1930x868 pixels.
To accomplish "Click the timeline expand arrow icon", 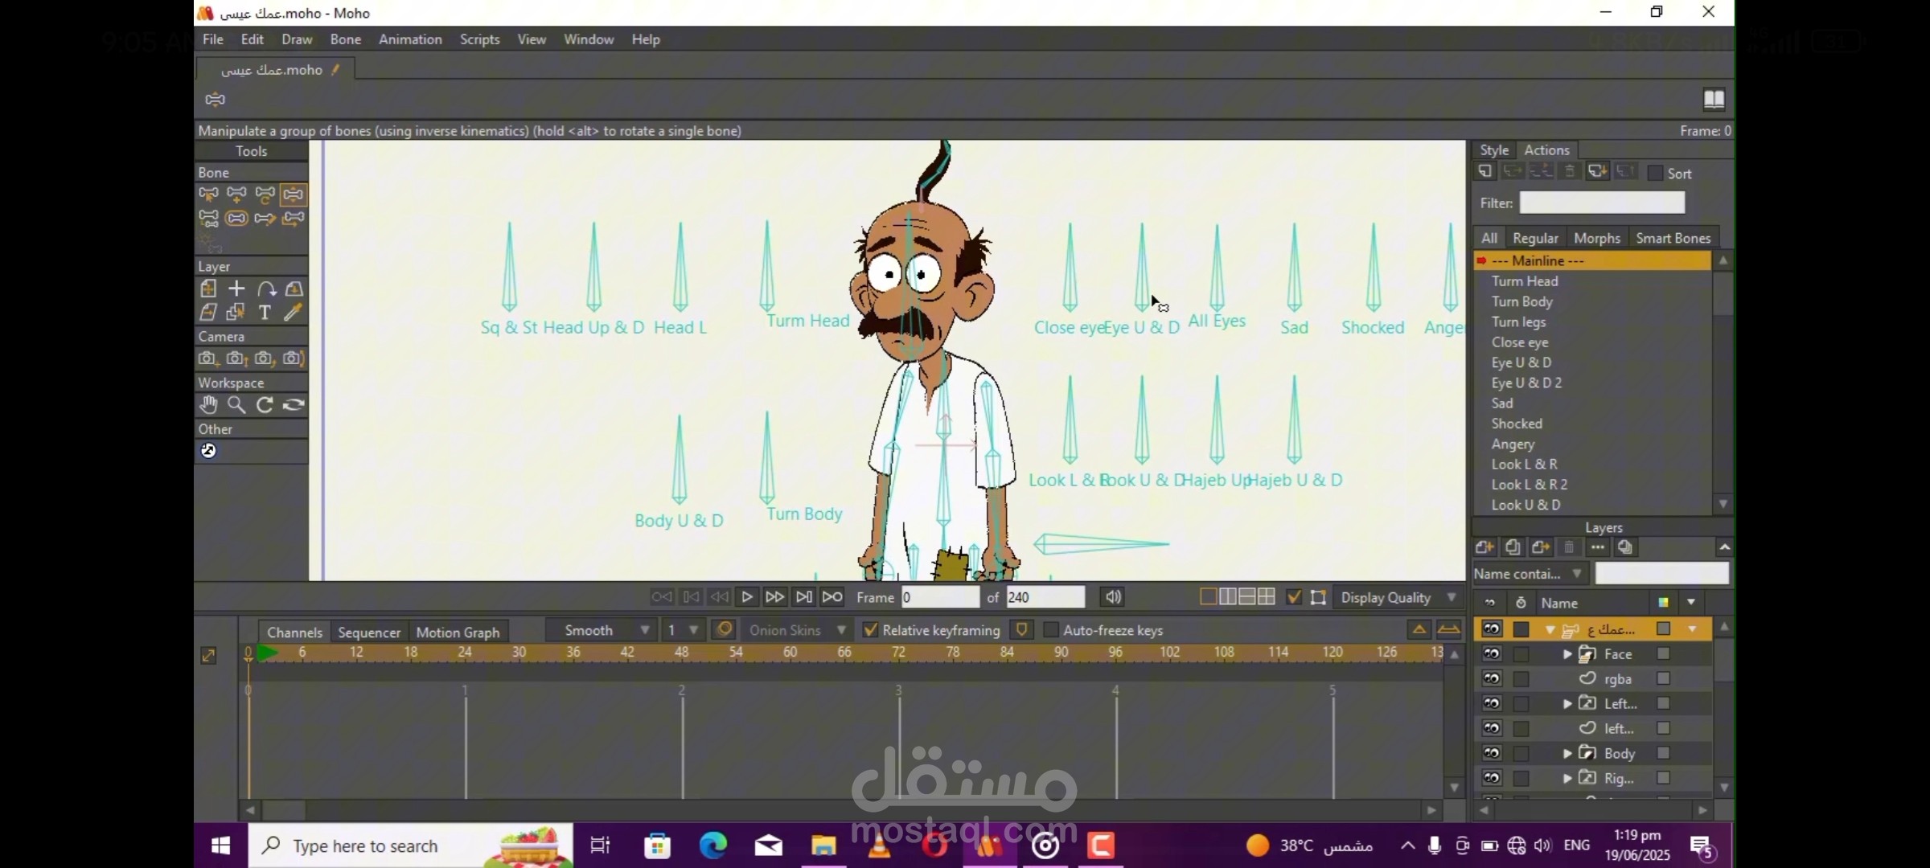I will coord(208,656).
